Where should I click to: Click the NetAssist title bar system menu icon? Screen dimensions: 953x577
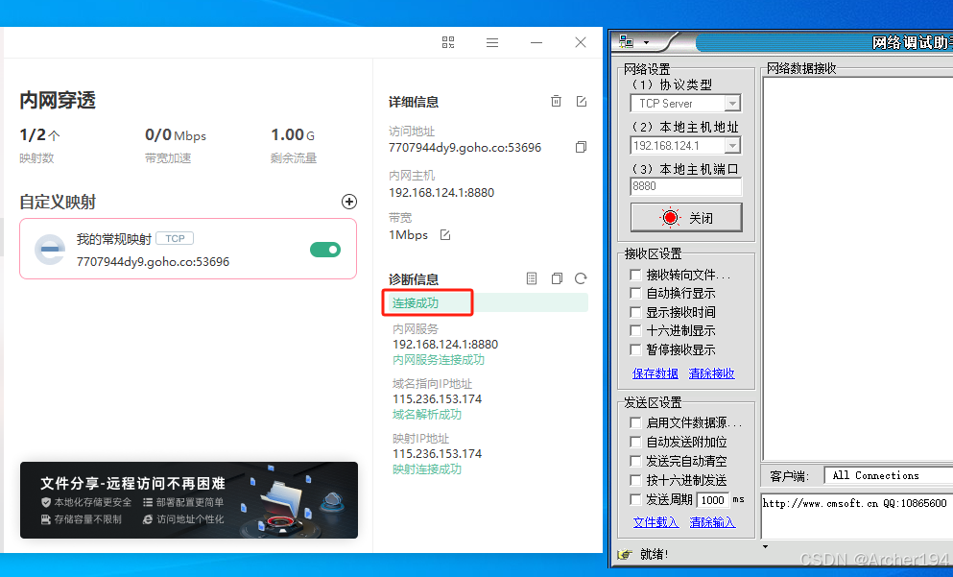626,42
